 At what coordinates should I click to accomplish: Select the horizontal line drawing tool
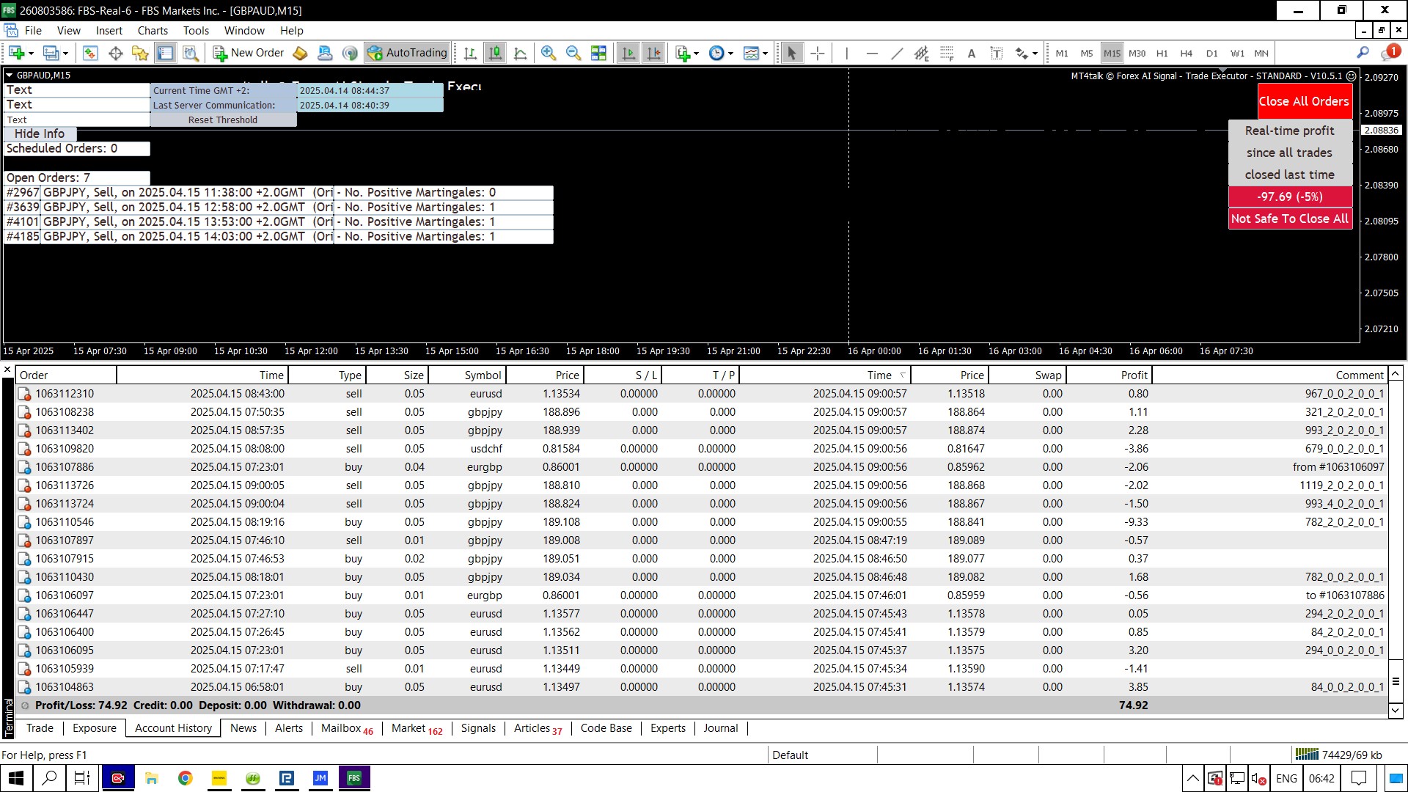(872, 53)
